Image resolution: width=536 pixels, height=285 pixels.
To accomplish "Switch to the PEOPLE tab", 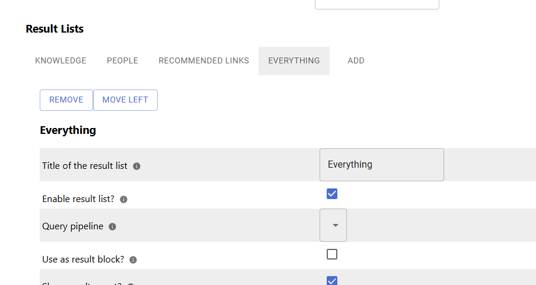I will click(122, 61).
